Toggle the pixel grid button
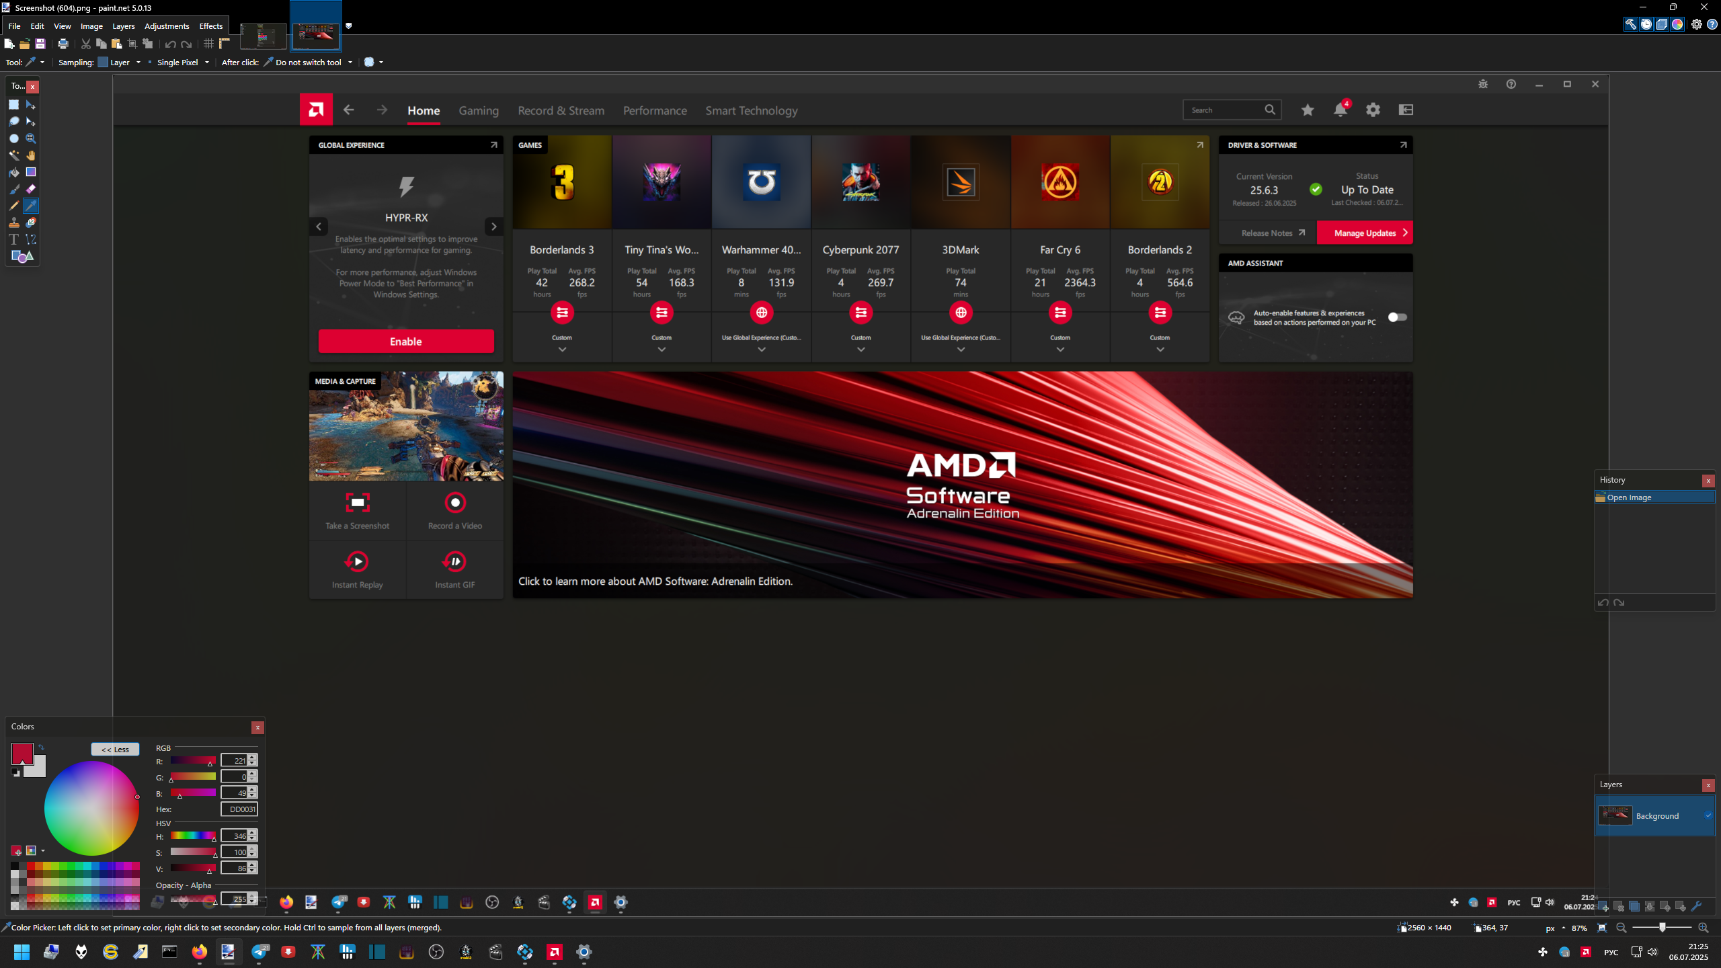The width and height of the screenshot is (1721, 968). (x=208, y=44)
